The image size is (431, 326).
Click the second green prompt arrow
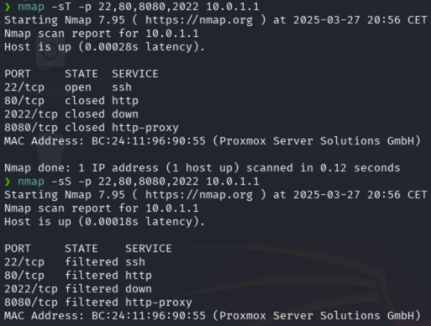pyautogui.click(x=8, y=181)
